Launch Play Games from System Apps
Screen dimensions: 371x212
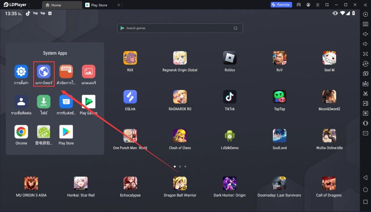pyautogui.click(x=88, y=102)
